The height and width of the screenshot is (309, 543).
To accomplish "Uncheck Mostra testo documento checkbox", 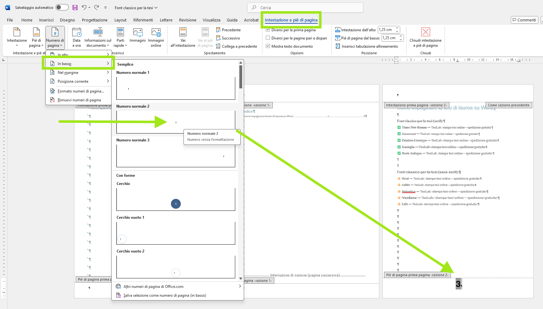I will [268, 46].
